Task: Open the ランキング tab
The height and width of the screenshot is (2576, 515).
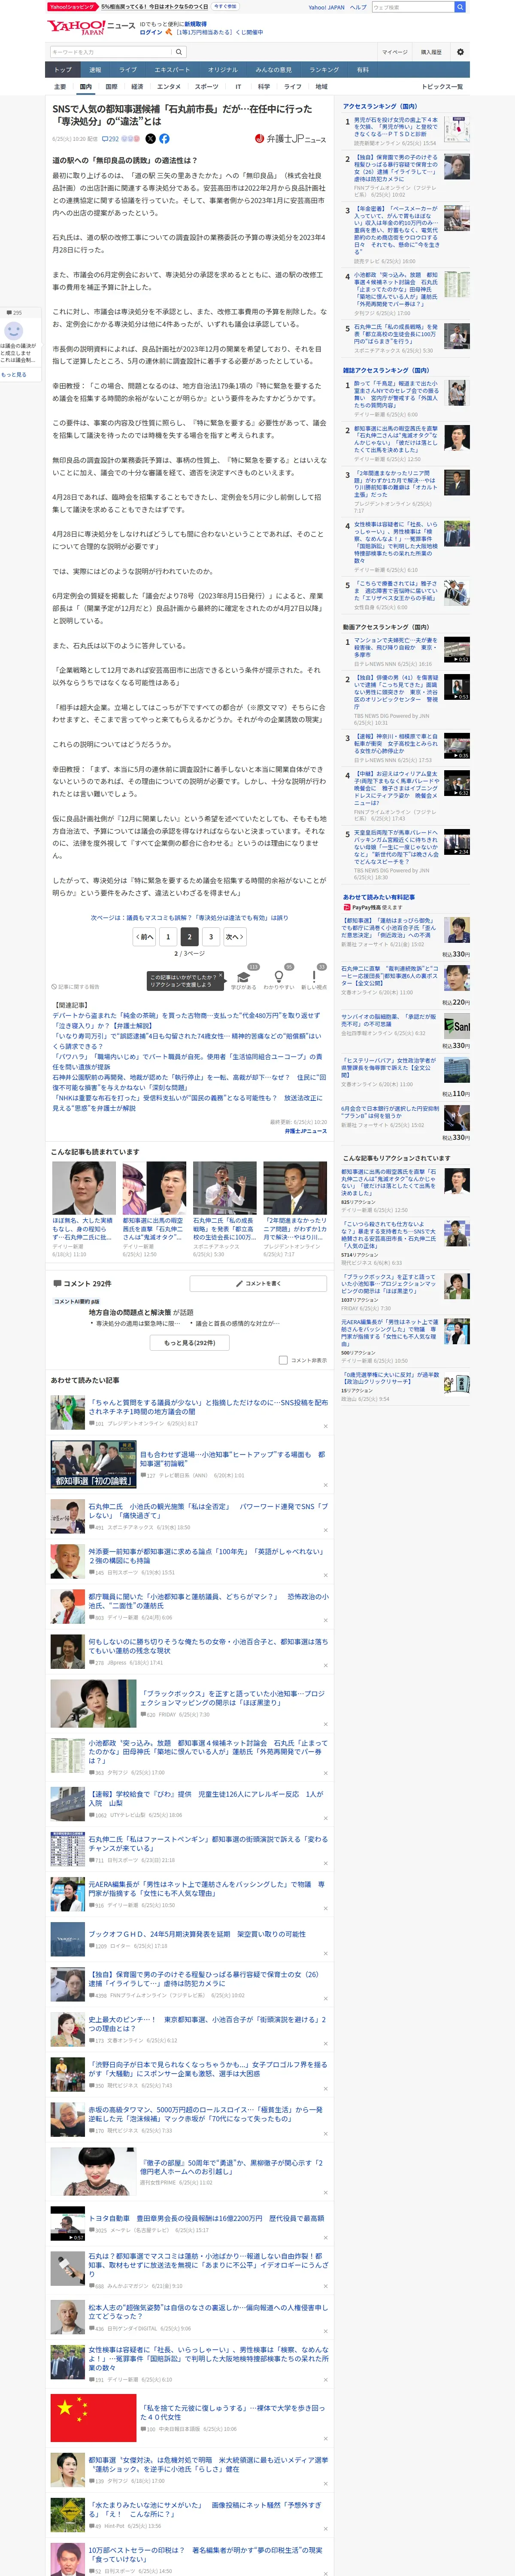Action: click(323, 70)
